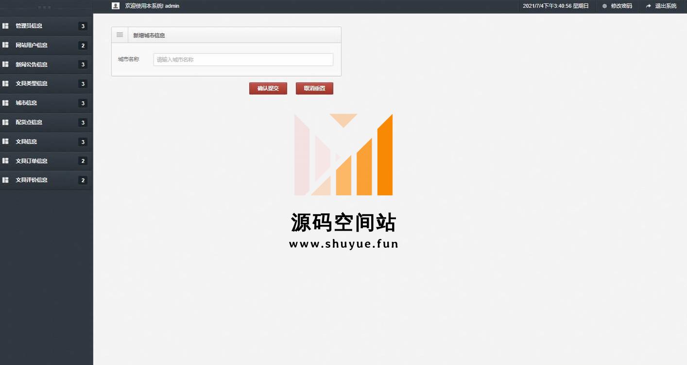Viewport: 687px width, 365px height.
Task: Focus the 城市名称 input field
Action: [243, 60]
